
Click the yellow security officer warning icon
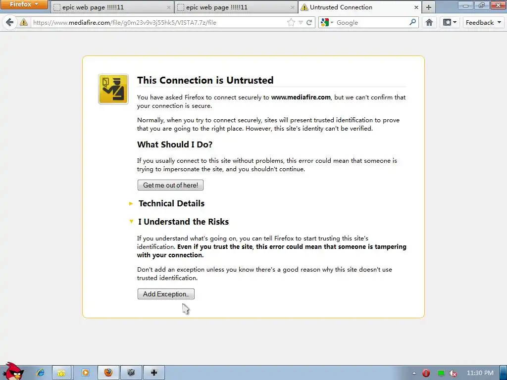tap(113, 89)
